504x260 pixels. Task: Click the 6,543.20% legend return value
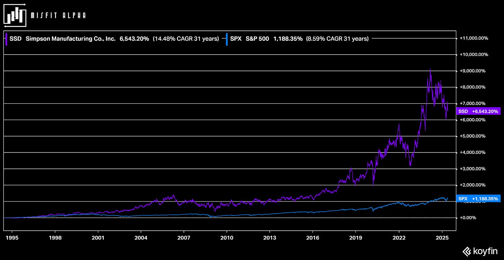[134, 39]
